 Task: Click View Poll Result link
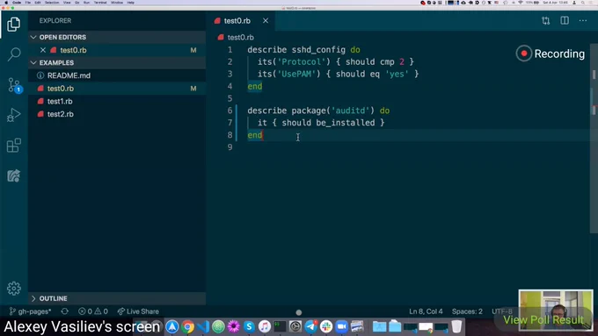click(543, 320)
